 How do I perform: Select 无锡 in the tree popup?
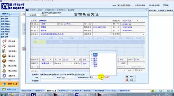[95, 64]
